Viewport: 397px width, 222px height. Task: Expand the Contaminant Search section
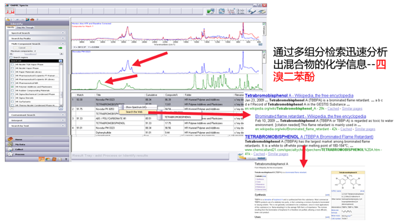pos(37,115)
